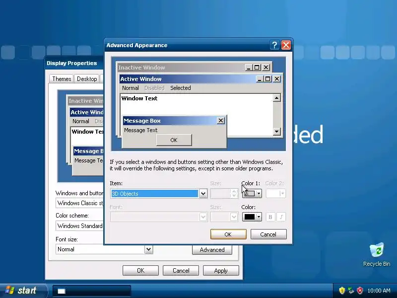The width and height of the screenshot is (397, 298).
Task: Click the Active Window title bar in preview
Action: click(x=188, y=79)
